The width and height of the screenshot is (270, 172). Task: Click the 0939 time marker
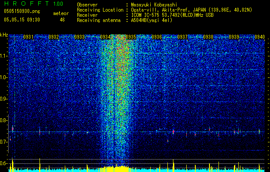[234, 37]
